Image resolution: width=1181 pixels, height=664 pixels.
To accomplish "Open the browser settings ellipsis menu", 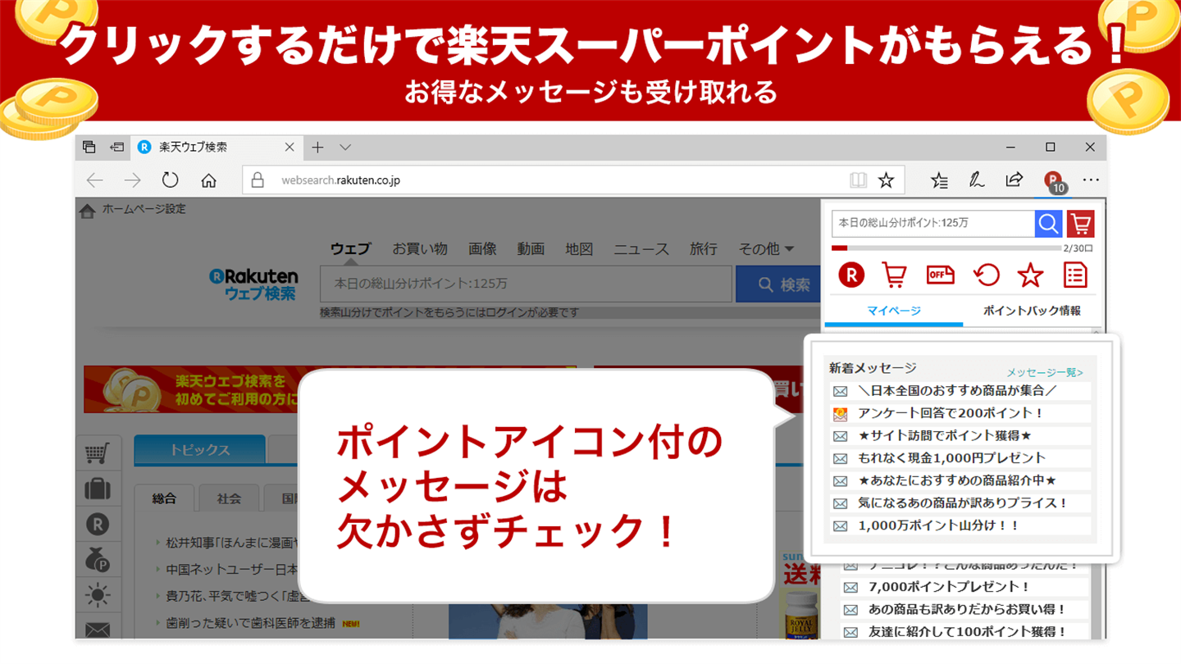I will click(1090, 180).
